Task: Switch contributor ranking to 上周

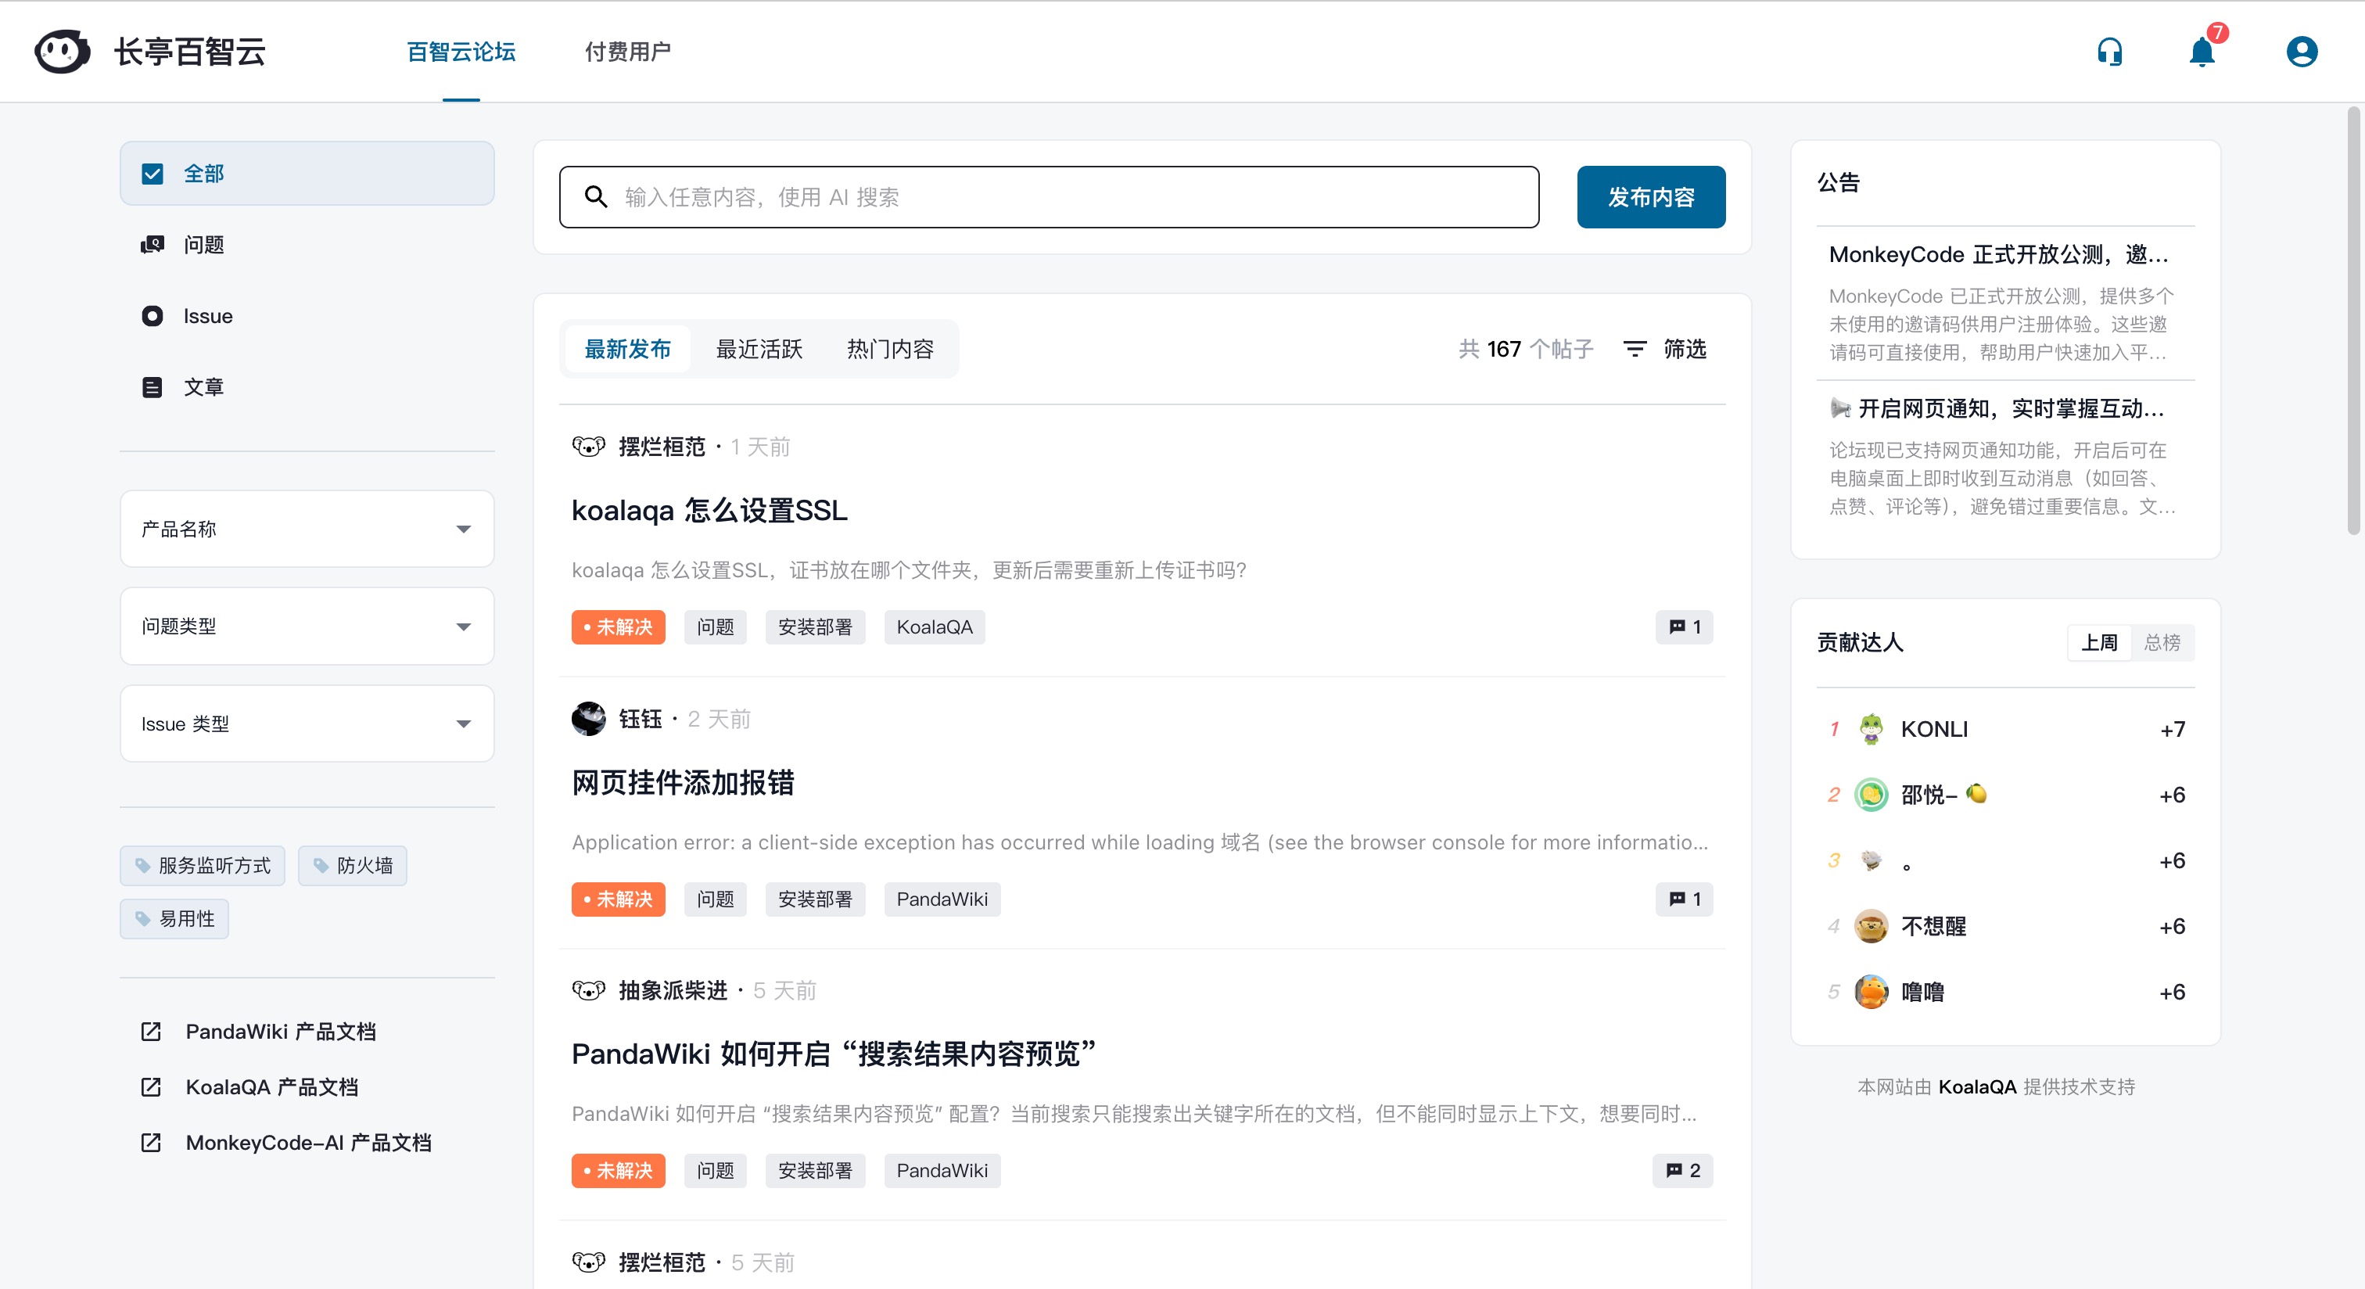Action: (2099, 643)
